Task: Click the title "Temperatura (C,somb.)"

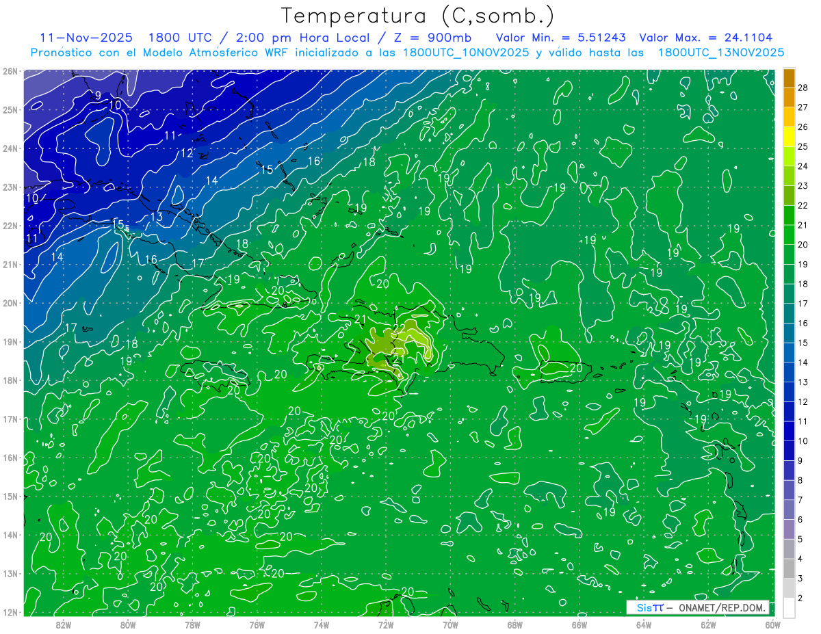Action: point(418,16)
